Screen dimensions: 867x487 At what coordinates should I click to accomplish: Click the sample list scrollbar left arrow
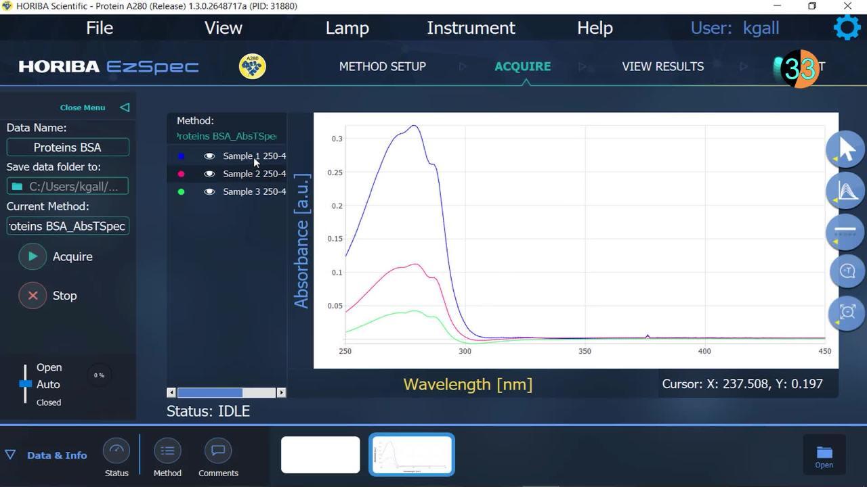coord(171,392)
